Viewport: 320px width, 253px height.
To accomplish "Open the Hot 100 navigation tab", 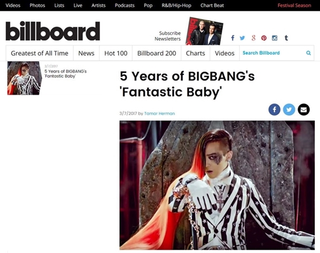I will 116,53.
